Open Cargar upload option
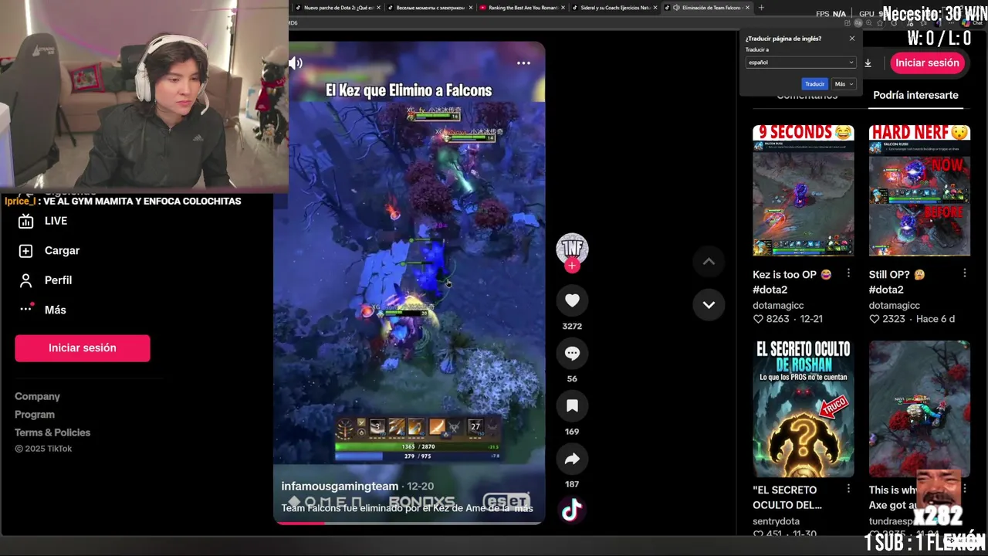The width and height of the screenshot is (988, 556). click(49, 250)
